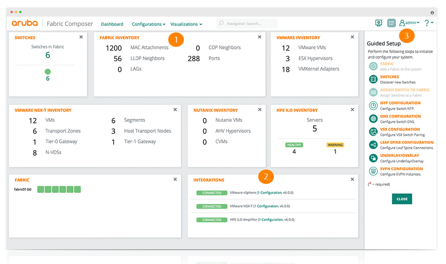Image resolution: width=446 pixels, height=264 pixels.
Task: Close the VMware NSX-T Inventory panel
Action: (175, 110)
